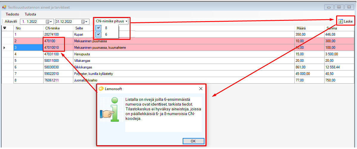This screenshot has height=149, width=357.
Task: Expand the start date dropdown arrow
Action: 52,22
